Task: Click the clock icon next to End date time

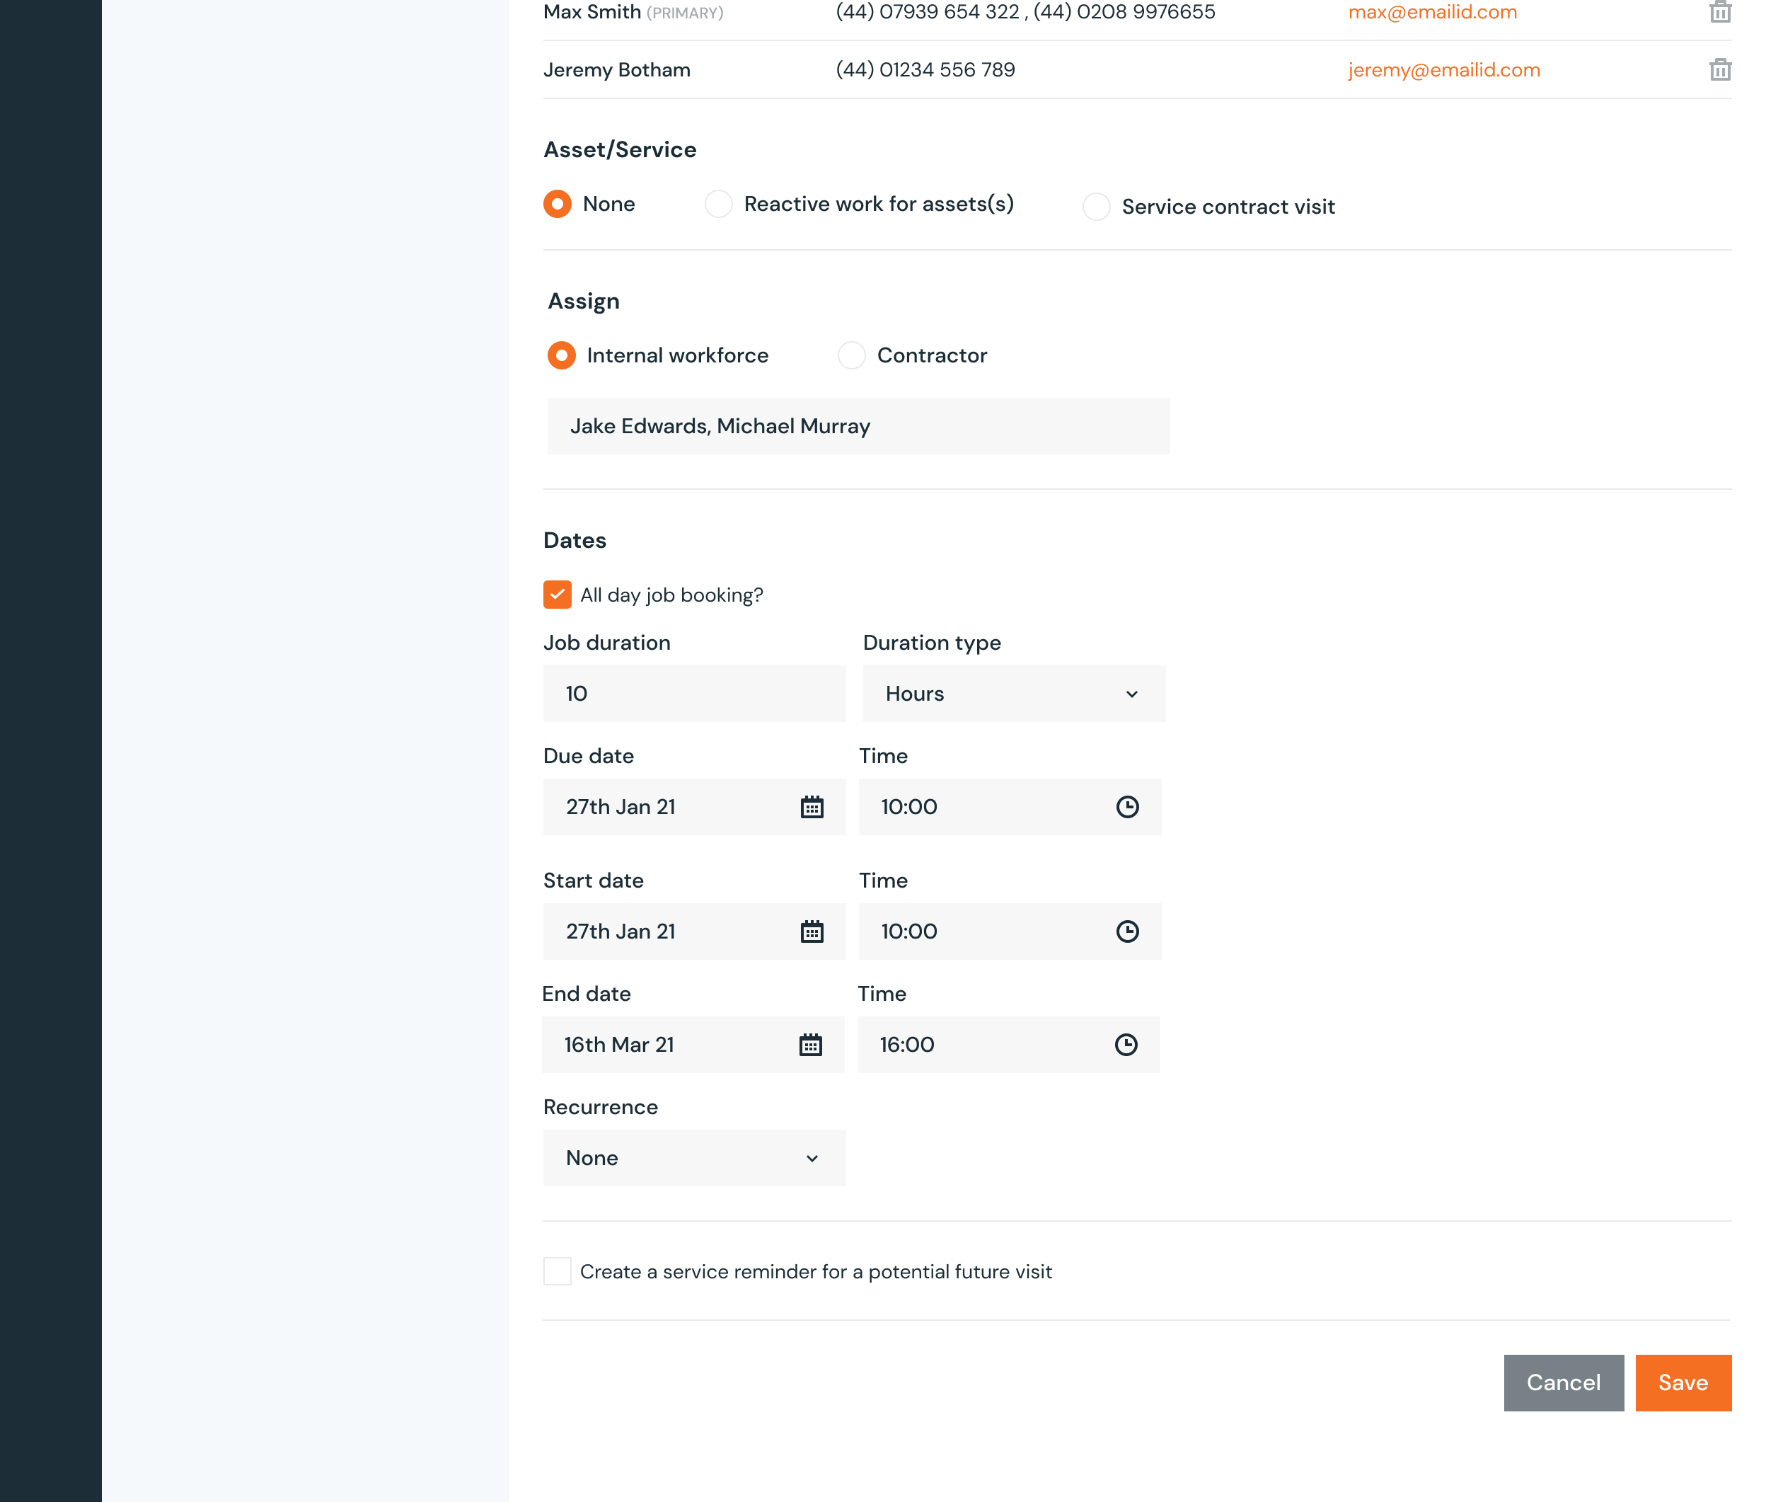Action: [x=1127, y=1045]
